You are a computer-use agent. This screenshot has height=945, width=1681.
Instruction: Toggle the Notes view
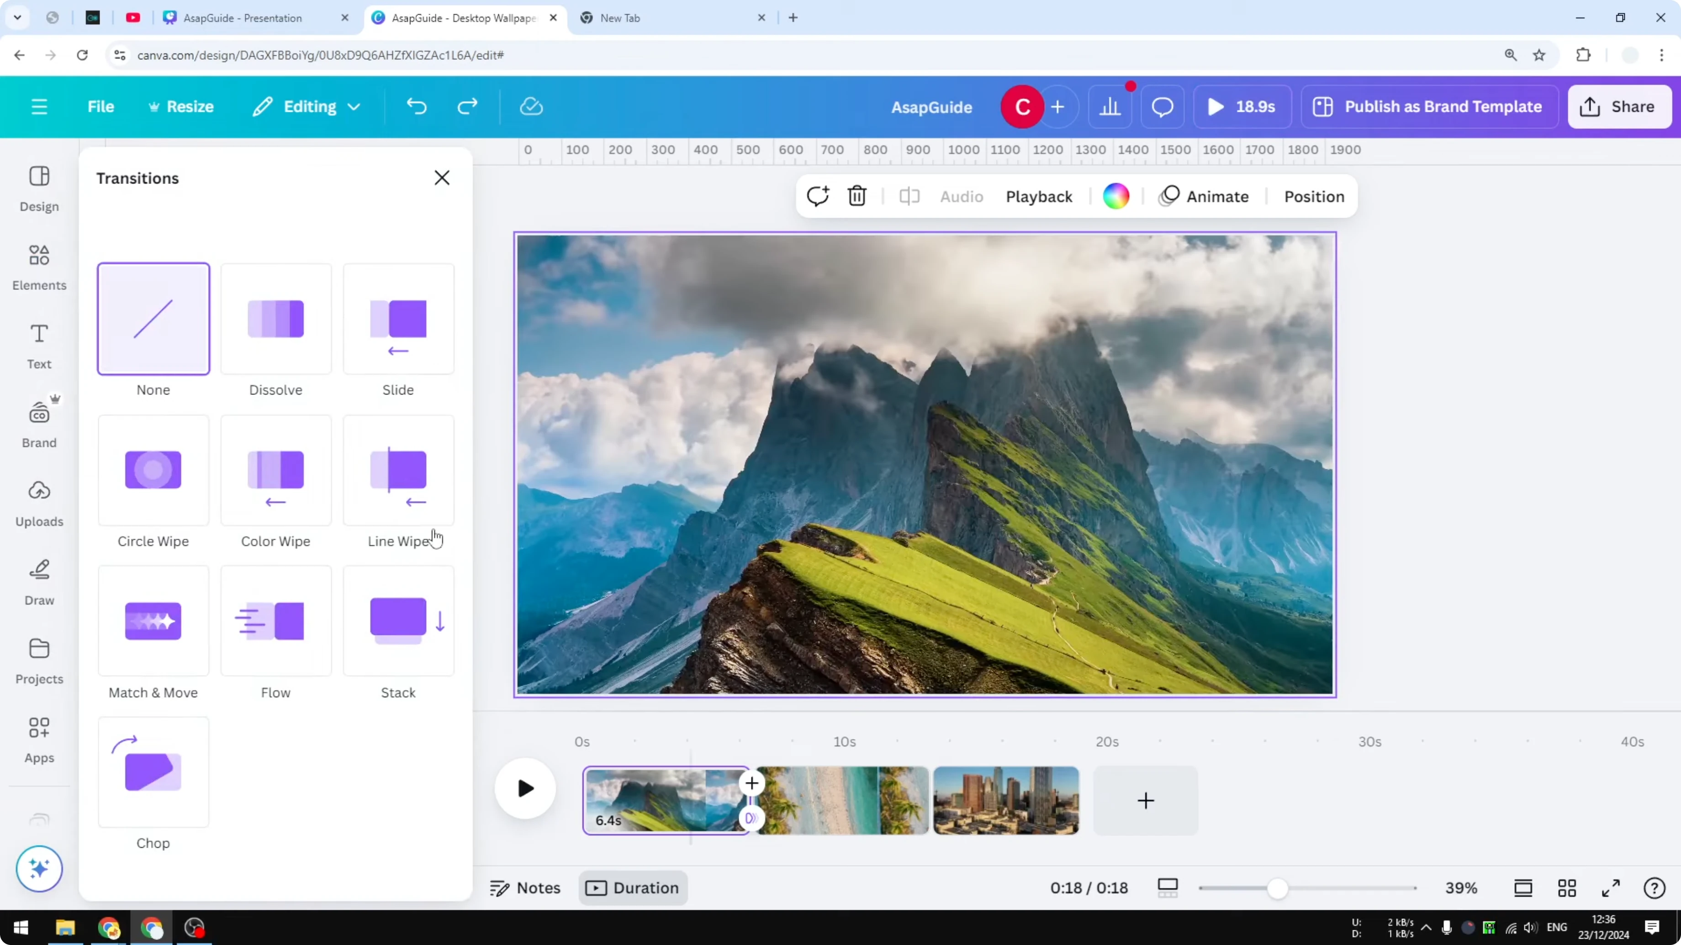pyautogui.click(x=525, y=887)
